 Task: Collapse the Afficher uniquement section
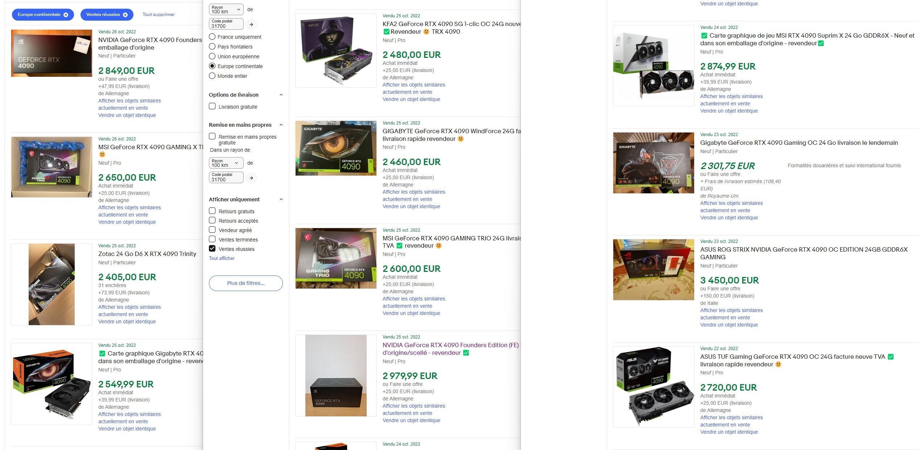281,199
